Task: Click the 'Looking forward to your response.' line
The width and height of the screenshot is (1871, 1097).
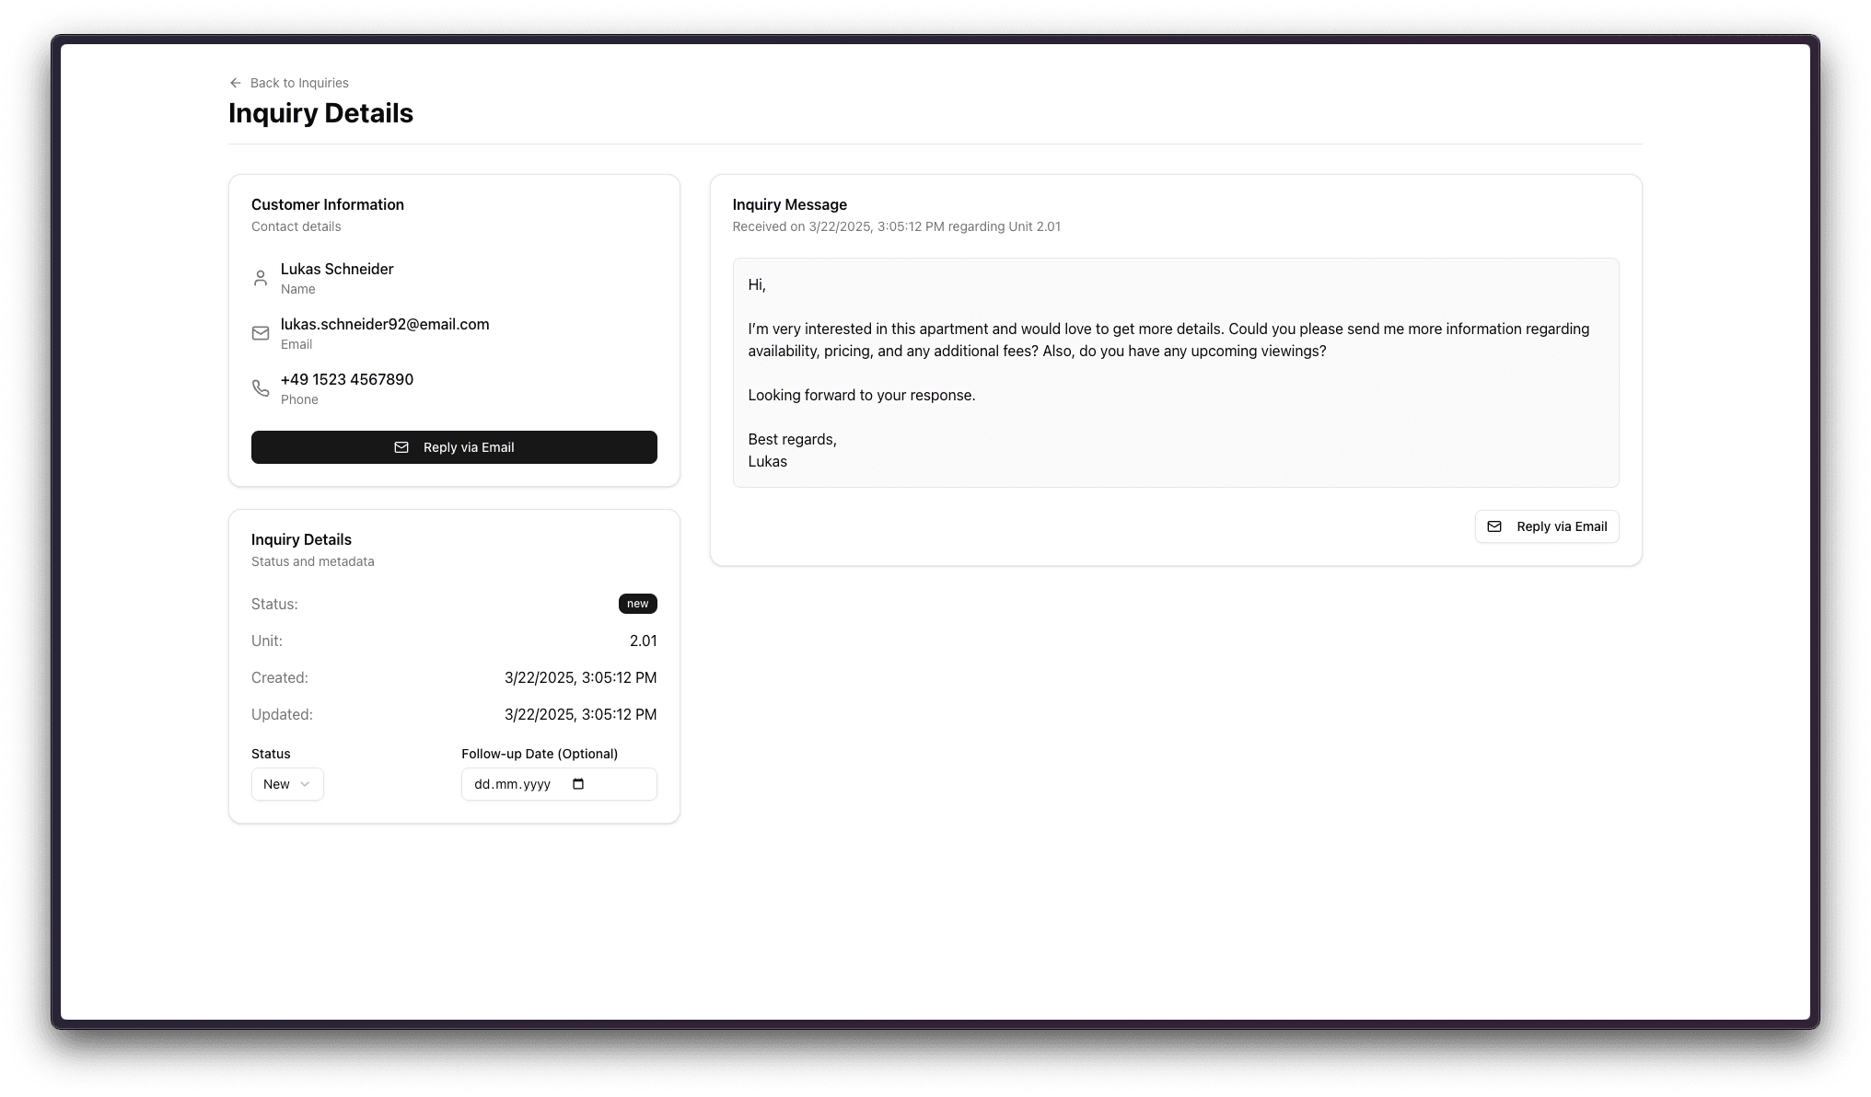Action: pos(862,395)
